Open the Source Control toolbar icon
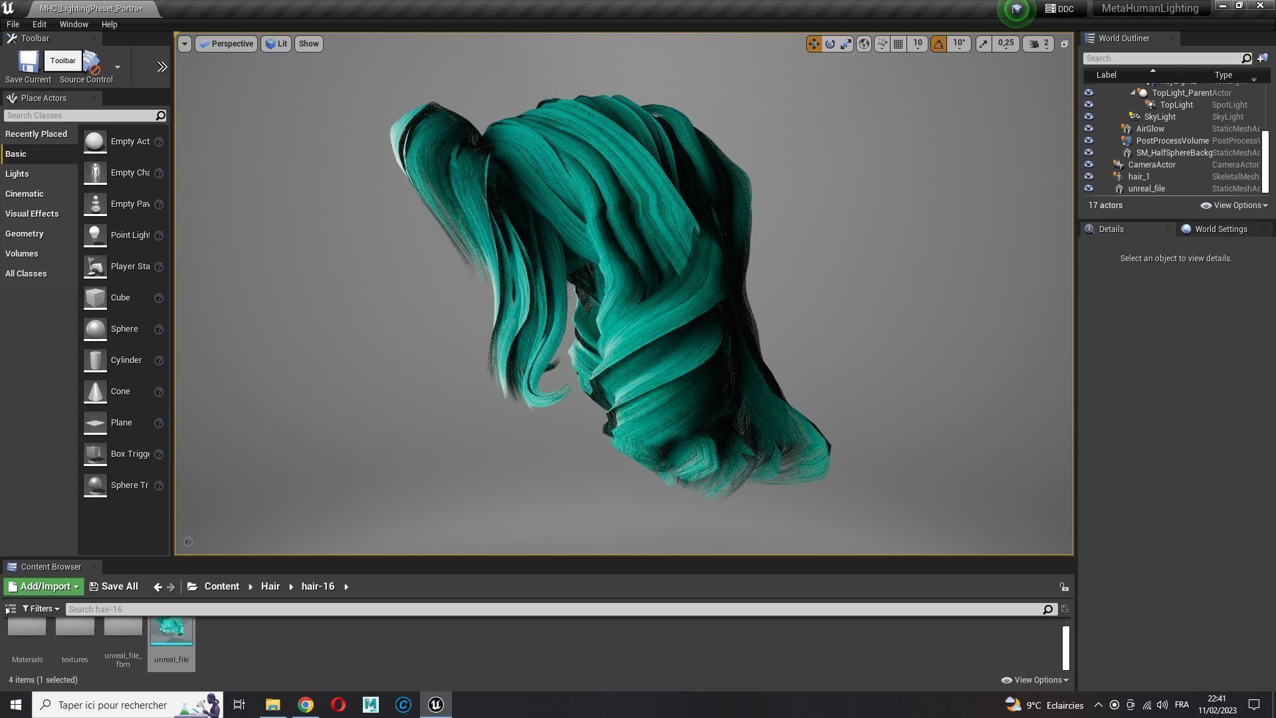This screenshot has height=718, width=1276. [x=92, y=62]
